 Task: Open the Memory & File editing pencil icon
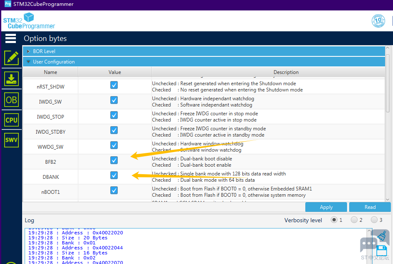pyautogui.click(x=12, y=58)
